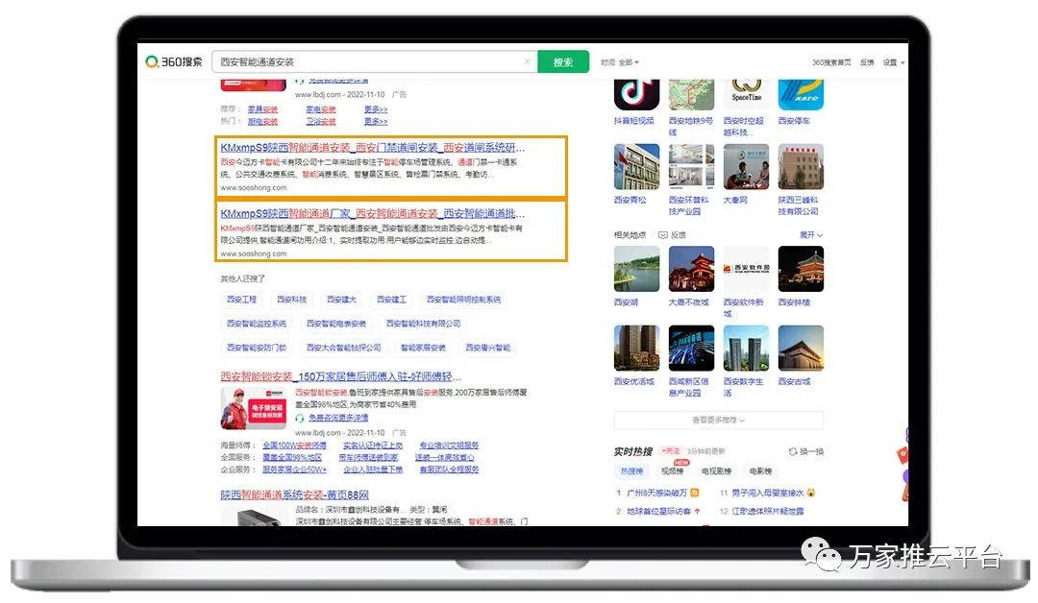The image size is (1038, 603).
Task: Click the 换一换 refresh icon
Action: 793,451
